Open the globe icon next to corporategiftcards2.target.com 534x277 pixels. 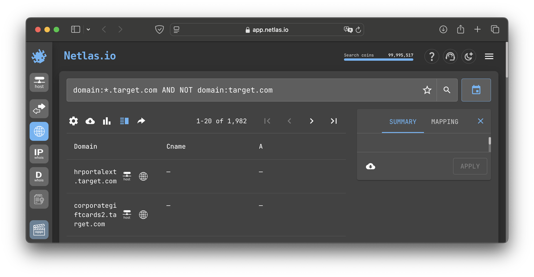(x=143, y=215)
